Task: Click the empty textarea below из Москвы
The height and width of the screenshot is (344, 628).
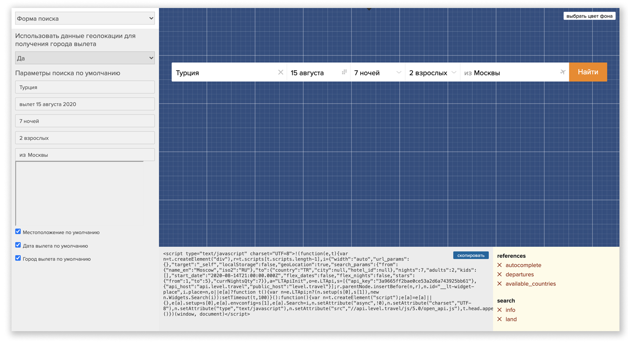Action: pos(79,193)
